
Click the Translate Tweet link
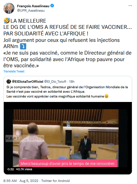tap(14, 71)
